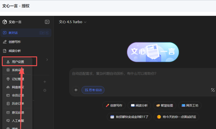Choose the 阅读分析 suggestion chip

[139, 105]
